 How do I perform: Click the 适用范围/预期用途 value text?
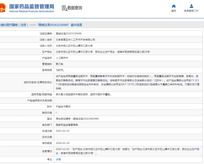tap(84, 94)
